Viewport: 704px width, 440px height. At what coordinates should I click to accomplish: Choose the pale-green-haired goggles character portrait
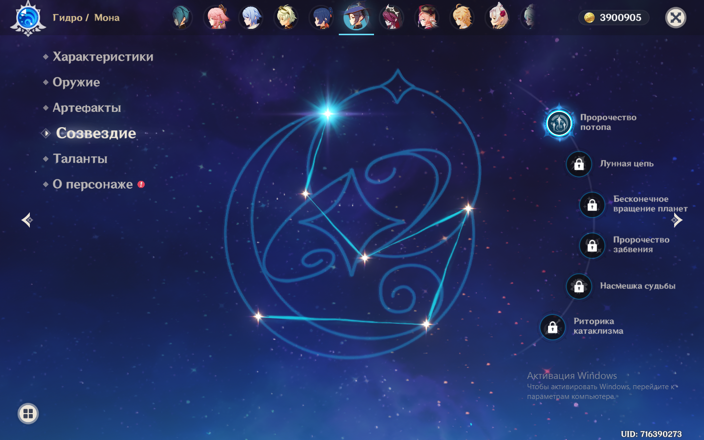pyautogui.click(x=286, y=17)
